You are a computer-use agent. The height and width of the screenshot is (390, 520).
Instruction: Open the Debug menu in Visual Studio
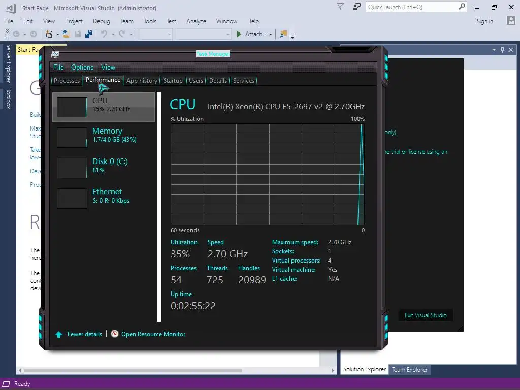click(102, 21)
